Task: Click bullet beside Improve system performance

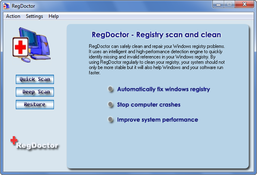Action: click(111, 120)
